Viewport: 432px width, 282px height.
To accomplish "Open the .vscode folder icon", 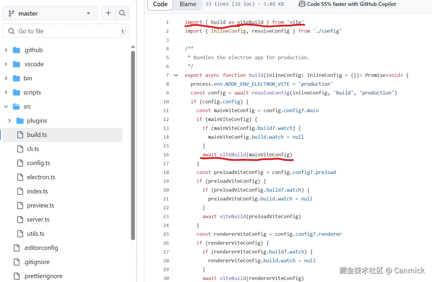I will [x=16, y=64].
